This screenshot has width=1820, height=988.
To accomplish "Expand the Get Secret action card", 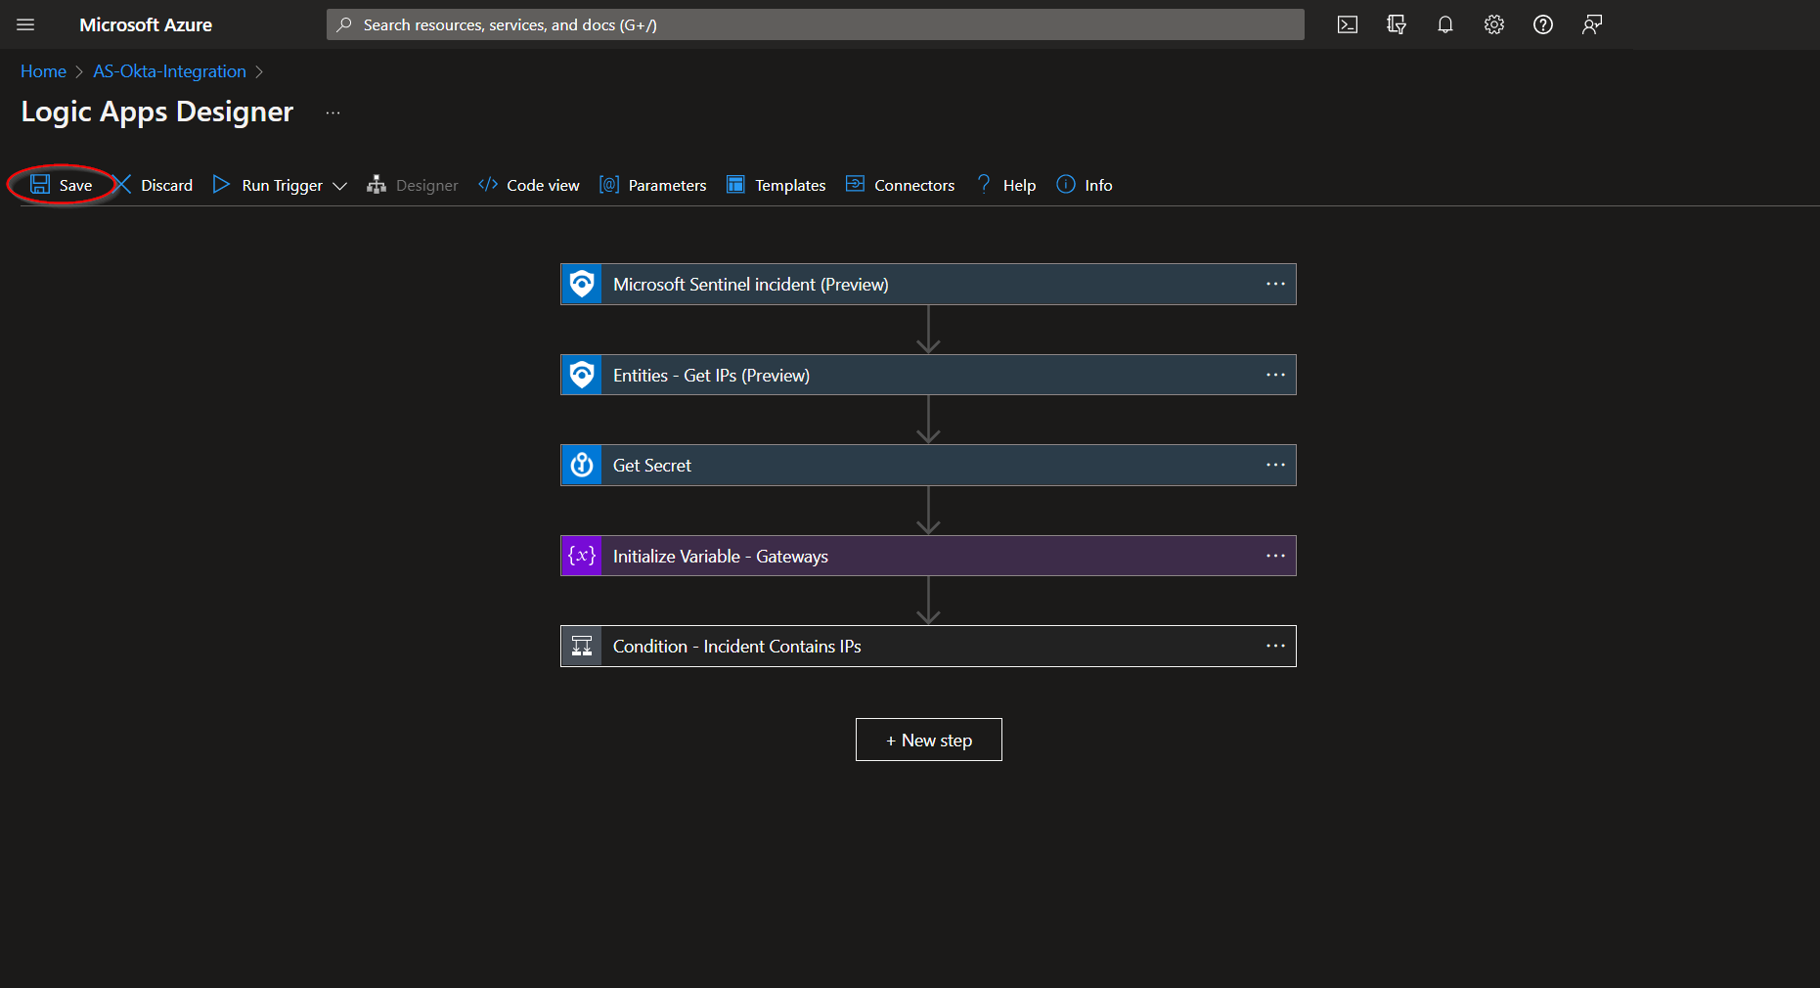I will tap(928, 465).
